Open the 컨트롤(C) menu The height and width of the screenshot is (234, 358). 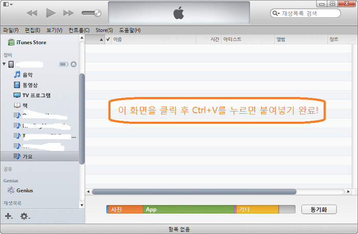pyautogui.click(x=79, y=30)
